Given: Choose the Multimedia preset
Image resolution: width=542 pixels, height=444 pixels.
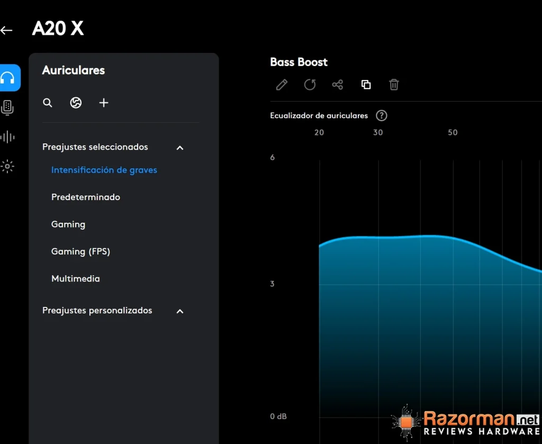Looking at the screenshot, I should (75, 278).
